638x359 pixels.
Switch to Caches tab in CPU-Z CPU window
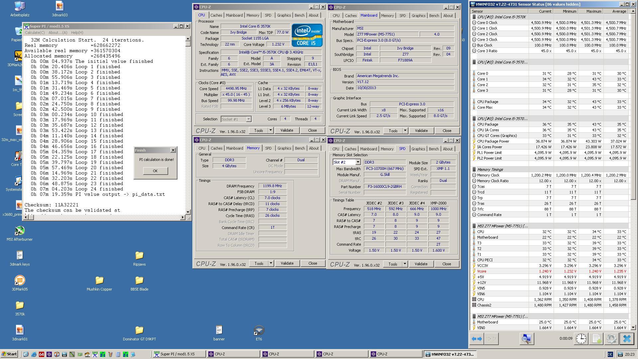(216, 15)
